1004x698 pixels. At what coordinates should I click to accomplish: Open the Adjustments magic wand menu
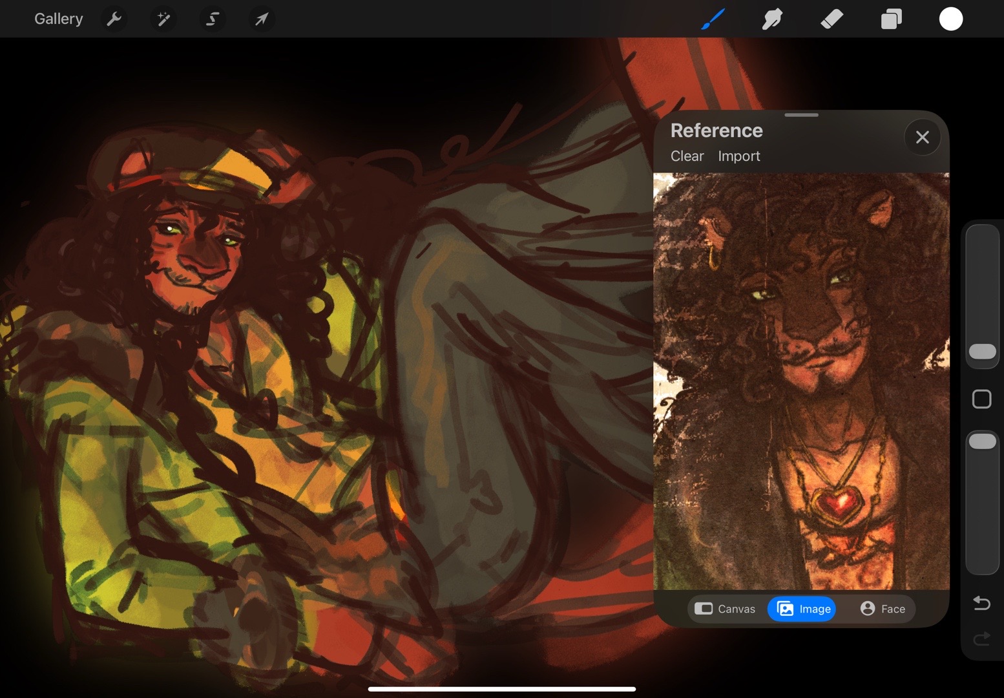tap(163, 19)
